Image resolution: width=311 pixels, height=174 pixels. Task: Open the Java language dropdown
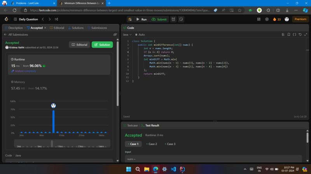(127, 34)
